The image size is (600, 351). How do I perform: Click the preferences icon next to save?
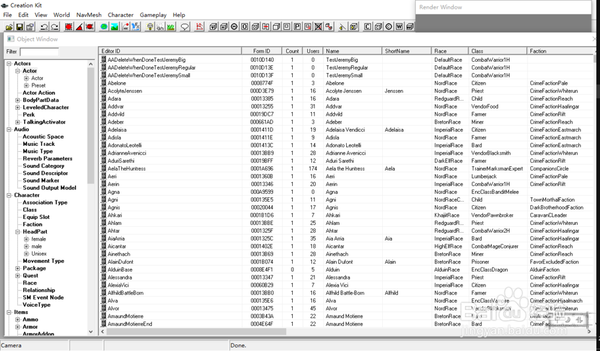tap(30, 26)
